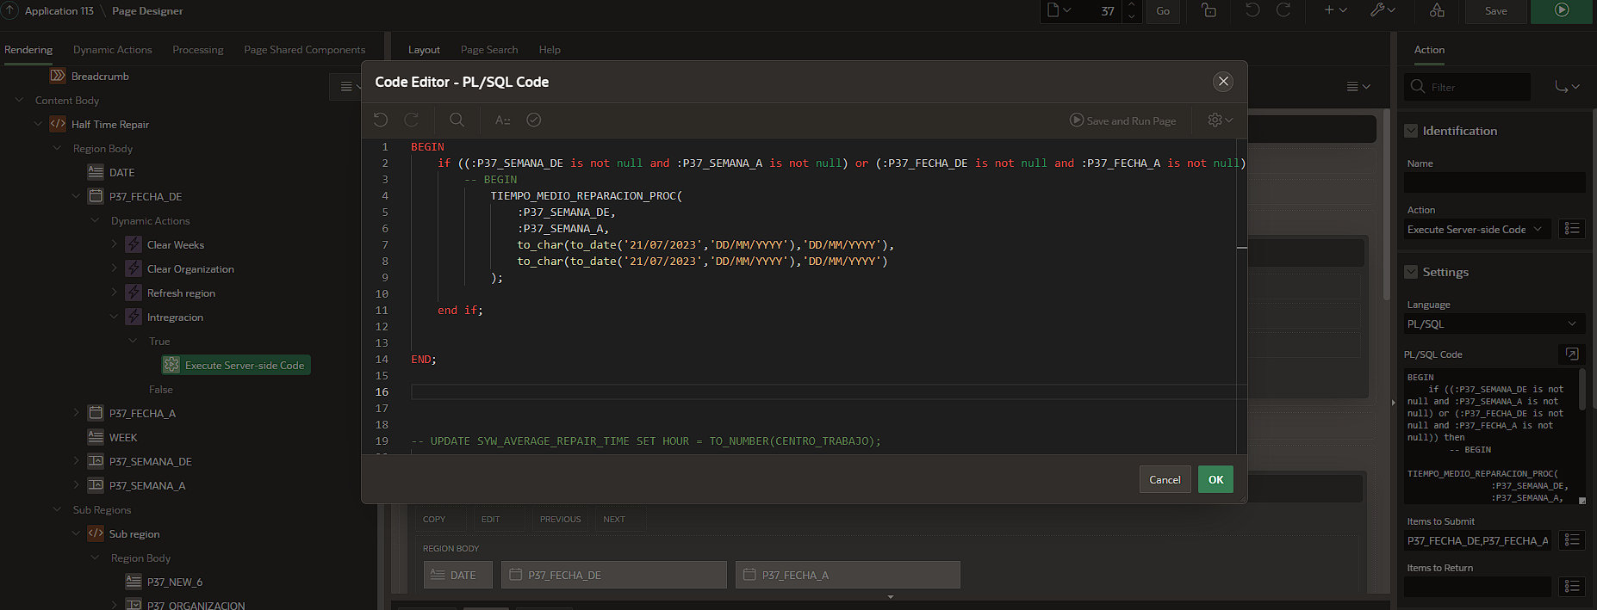
Task: Expand the Clear Weeks dynamic action
Action: (114, 244)
